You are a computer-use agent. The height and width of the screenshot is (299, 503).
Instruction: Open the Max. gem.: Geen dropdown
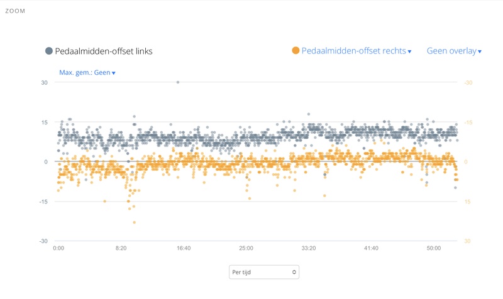pyautogui.click(x=87, y=73)
